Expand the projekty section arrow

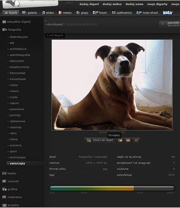(x=41, y=206)
